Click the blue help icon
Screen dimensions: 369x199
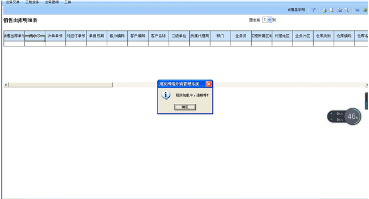click(x=357, y=10)
